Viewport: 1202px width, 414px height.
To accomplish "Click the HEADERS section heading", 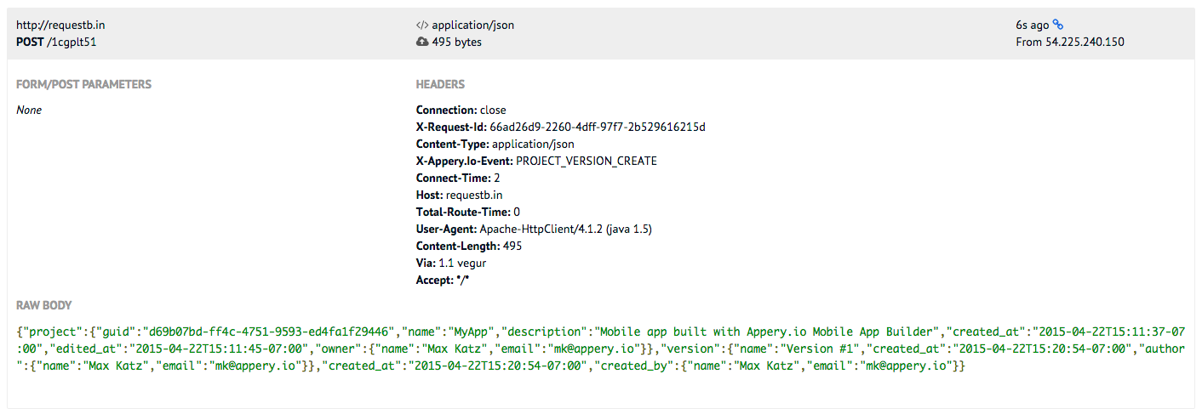I will (440, 85).
